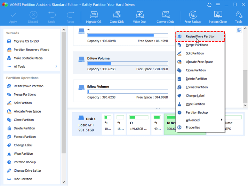Open the Tools wrench icon

[x=239, y=15]
